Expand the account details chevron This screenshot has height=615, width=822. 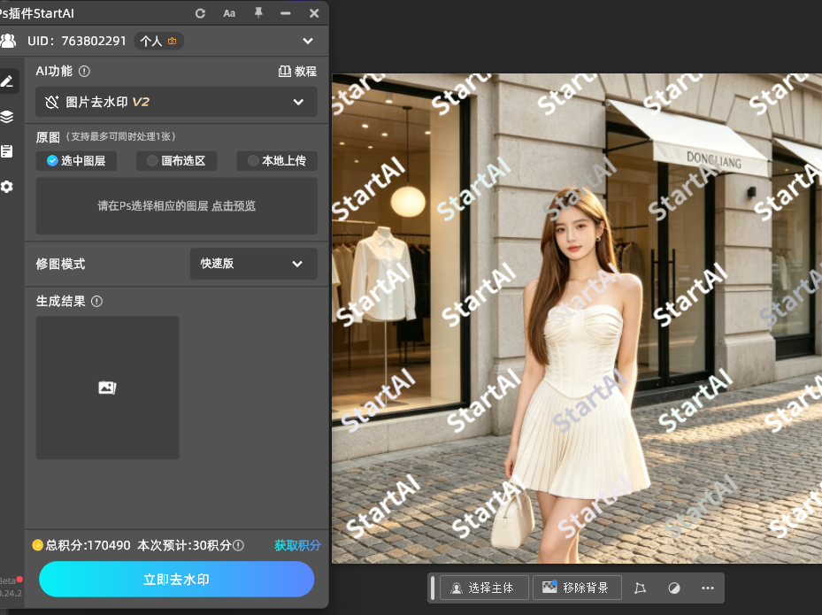[308, 41]
